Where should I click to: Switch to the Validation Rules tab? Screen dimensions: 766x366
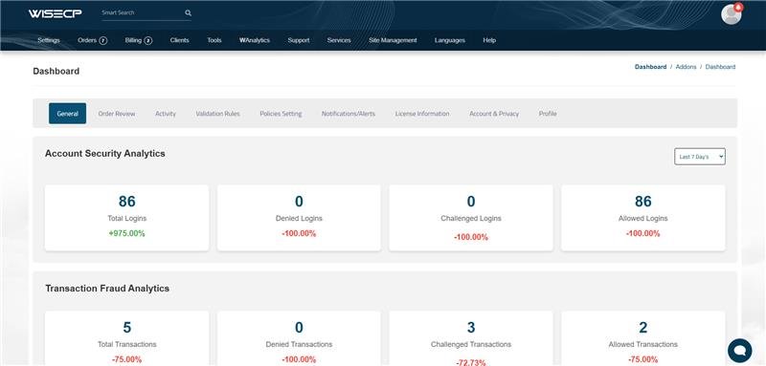217,114
